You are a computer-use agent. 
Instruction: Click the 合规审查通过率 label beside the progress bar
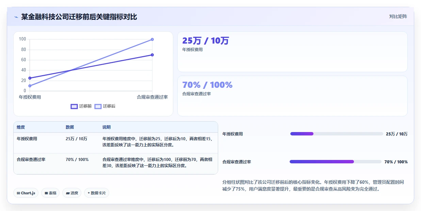[237, 162]
